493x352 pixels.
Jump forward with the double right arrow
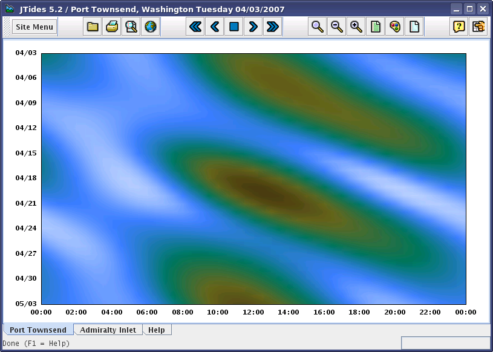273,27
